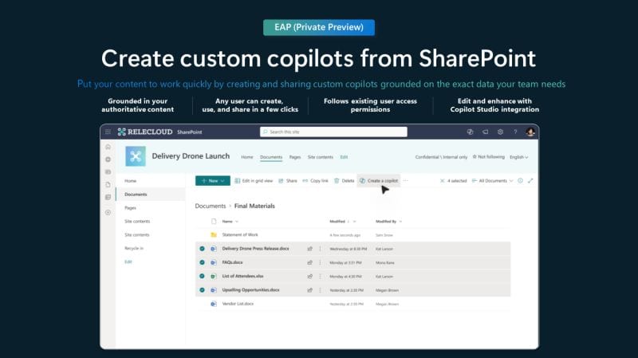
Task: Select Documents in the top site navigation
Action: point(271,157)
